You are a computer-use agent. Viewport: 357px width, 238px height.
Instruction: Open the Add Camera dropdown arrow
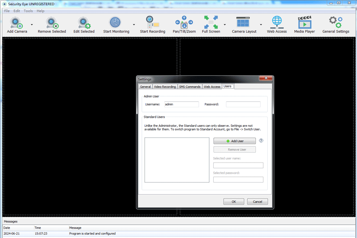point(32,25)
